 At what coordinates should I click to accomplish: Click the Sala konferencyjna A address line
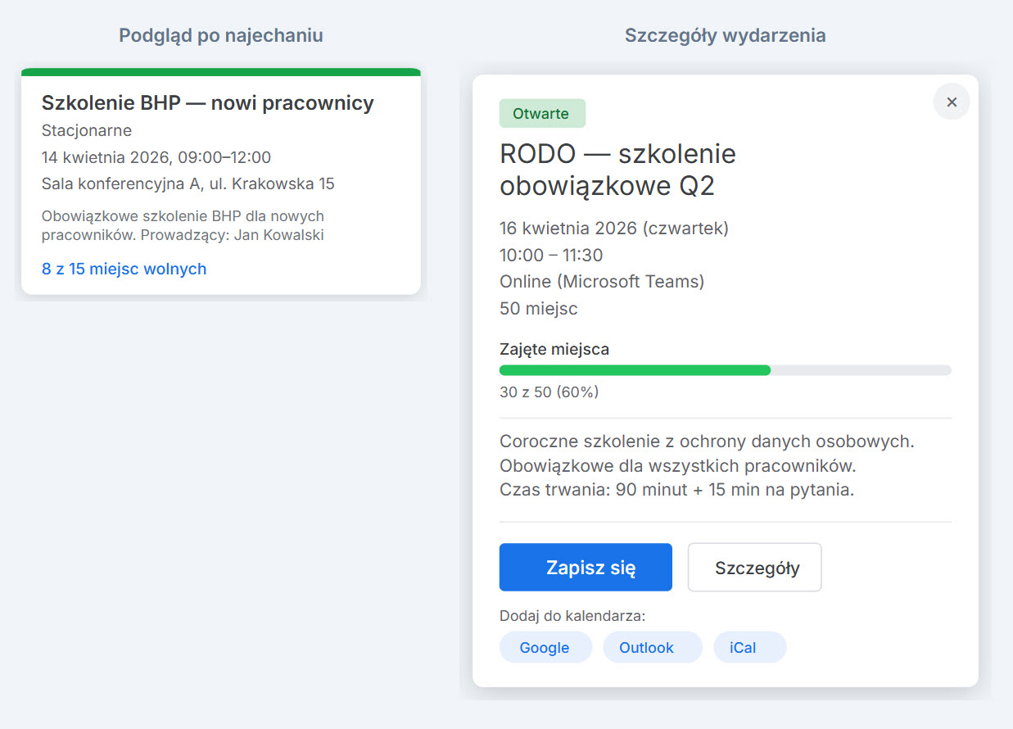pos(188,183)
